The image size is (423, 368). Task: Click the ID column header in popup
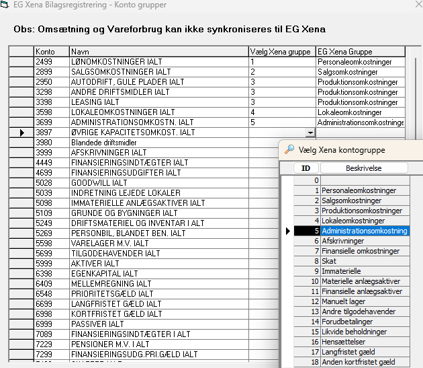(306, 168)
